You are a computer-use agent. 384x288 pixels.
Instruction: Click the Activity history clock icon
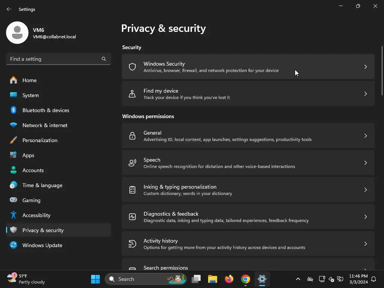point(132,244)
